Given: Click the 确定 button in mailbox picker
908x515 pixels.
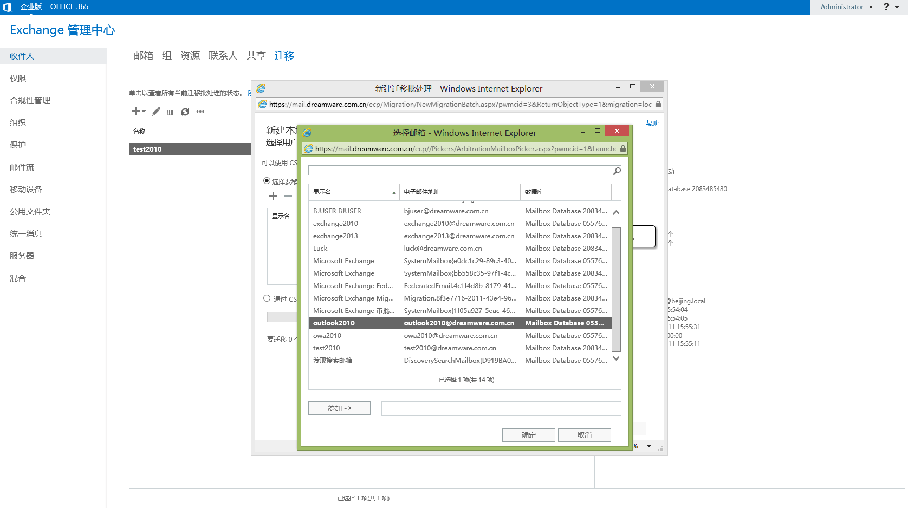Looking at the screenshot, I should pyautogui.click(x=529, y=435).
